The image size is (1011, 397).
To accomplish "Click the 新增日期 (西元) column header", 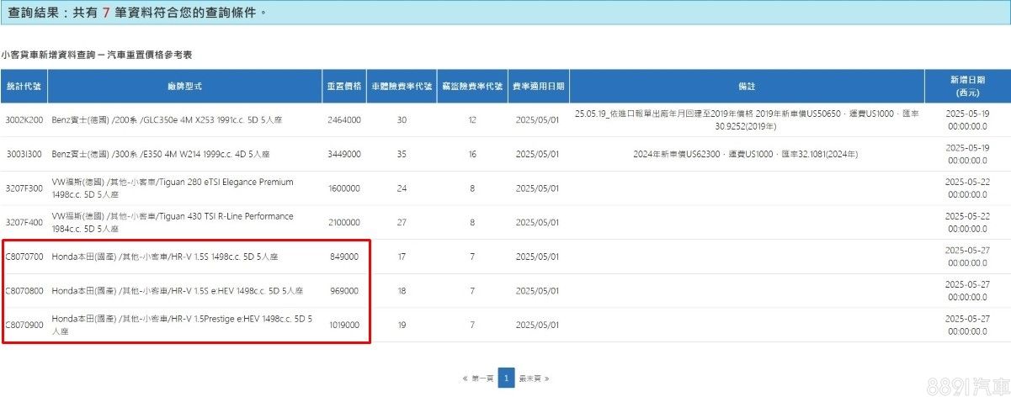I will point(966,87).
